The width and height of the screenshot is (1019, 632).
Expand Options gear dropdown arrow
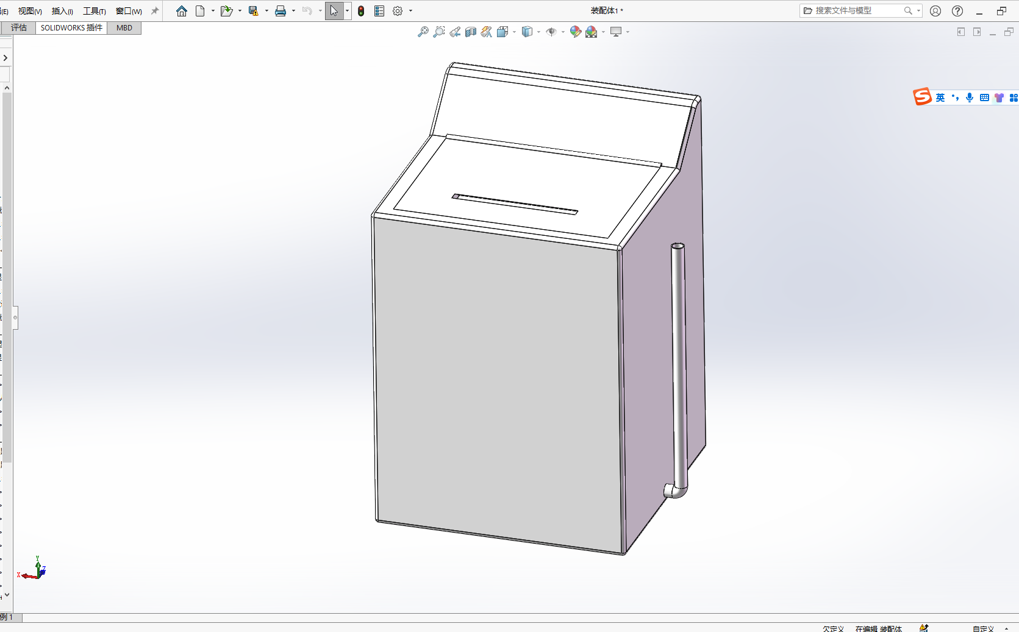[410, 11]
